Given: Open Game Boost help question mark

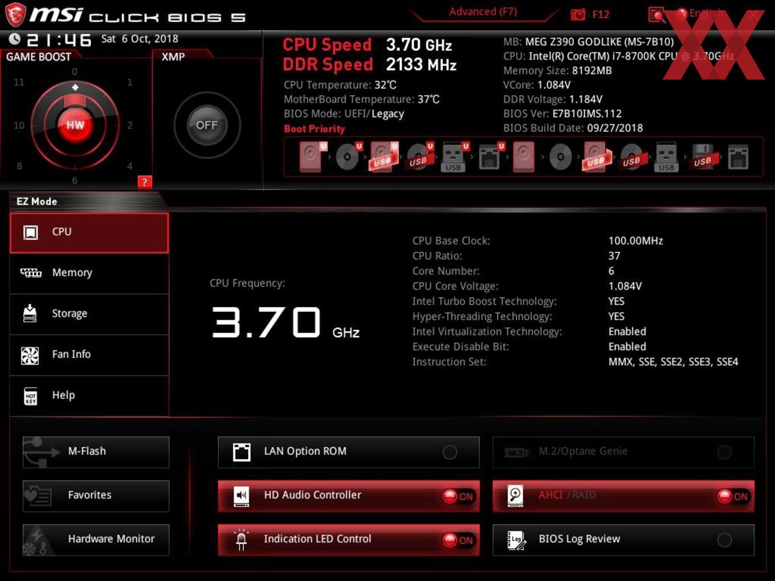Looking at the screenshot, I should (145, 182).
